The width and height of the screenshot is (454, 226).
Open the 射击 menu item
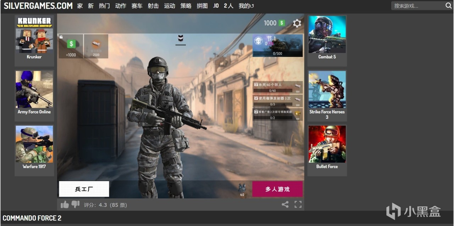pos(153,6)
